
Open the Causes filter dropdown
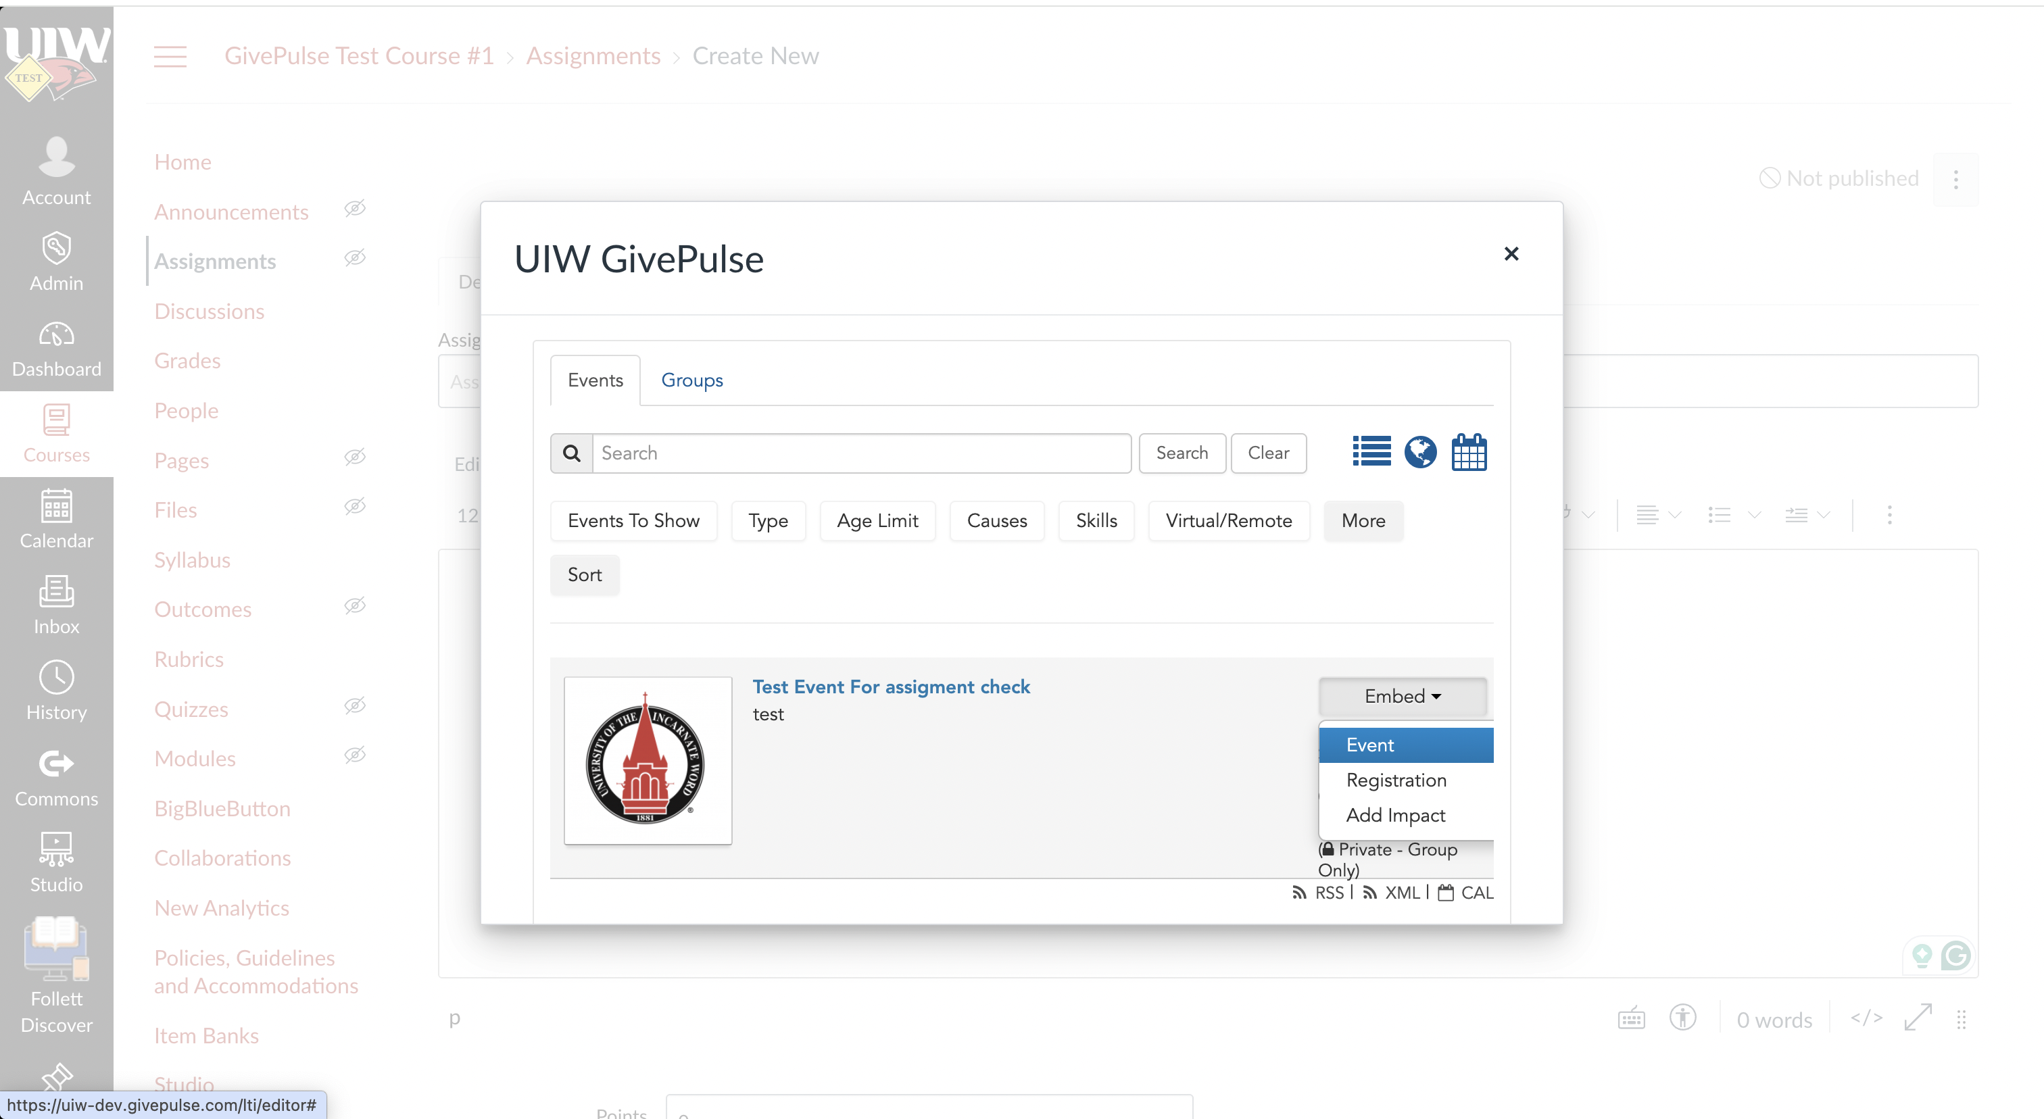coord(996,520)
